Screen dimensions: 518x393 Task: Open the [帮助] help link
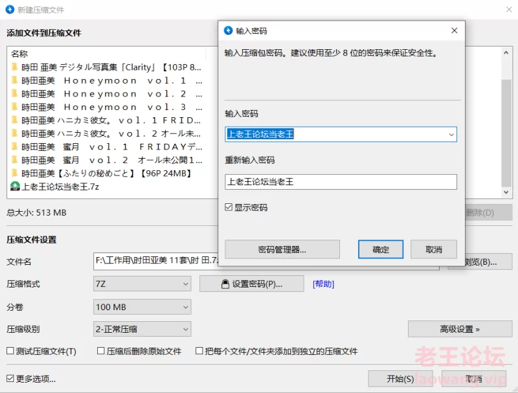[x=323, y=284]
